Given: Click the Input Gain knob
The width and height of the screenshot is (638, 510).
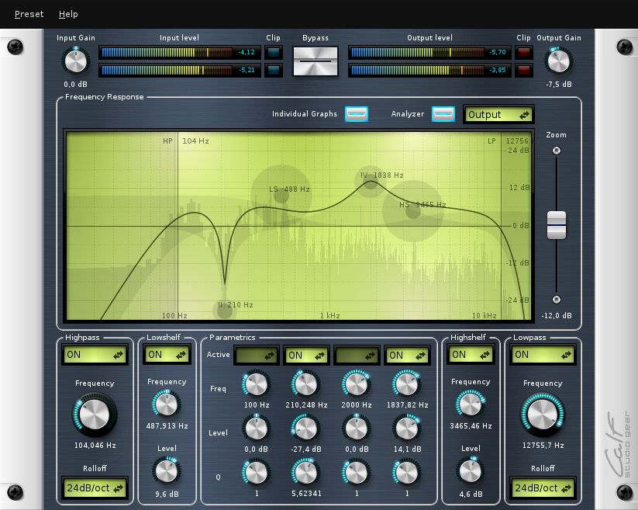Looking at the screenshot, I should pyautogui.click(x=75, y=61).
